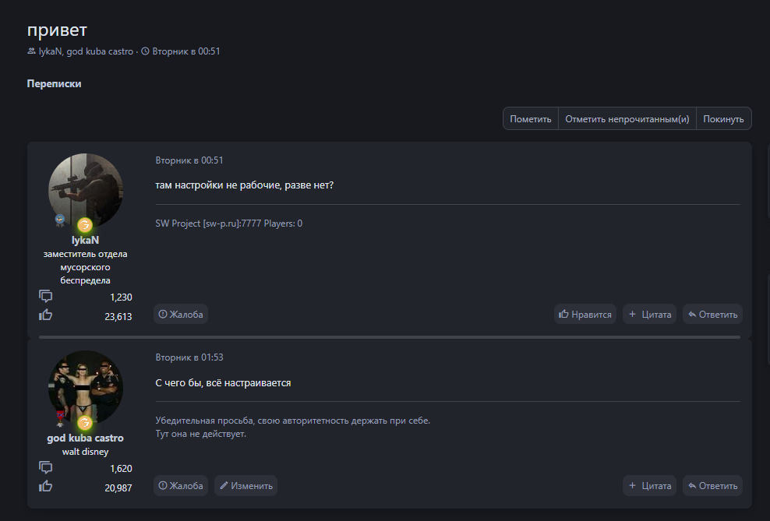The height and width of the screenshot is (521, 770).
Task: Click the small medal icon left of lykaN's avatar
Action: [59, 220]
